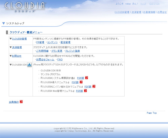Open PDF icon for CLOUDIA導入マニュアル
The width and height of the screenshot is (168, 138).
tap(81, 82)
